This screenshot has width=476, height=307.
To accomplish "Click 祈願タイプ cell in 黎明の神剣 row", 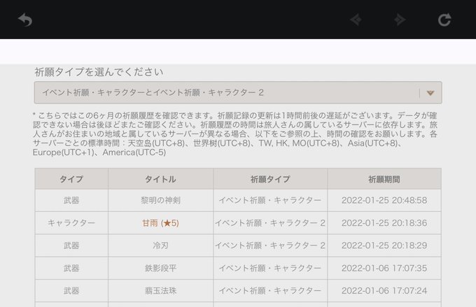I will point(270,200).
